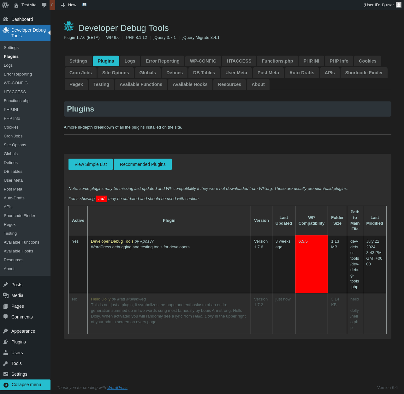The height and width of the screenshot is (394, 404).
Task: Open the Hello Dolly plugin link
Action: [101, 299]
